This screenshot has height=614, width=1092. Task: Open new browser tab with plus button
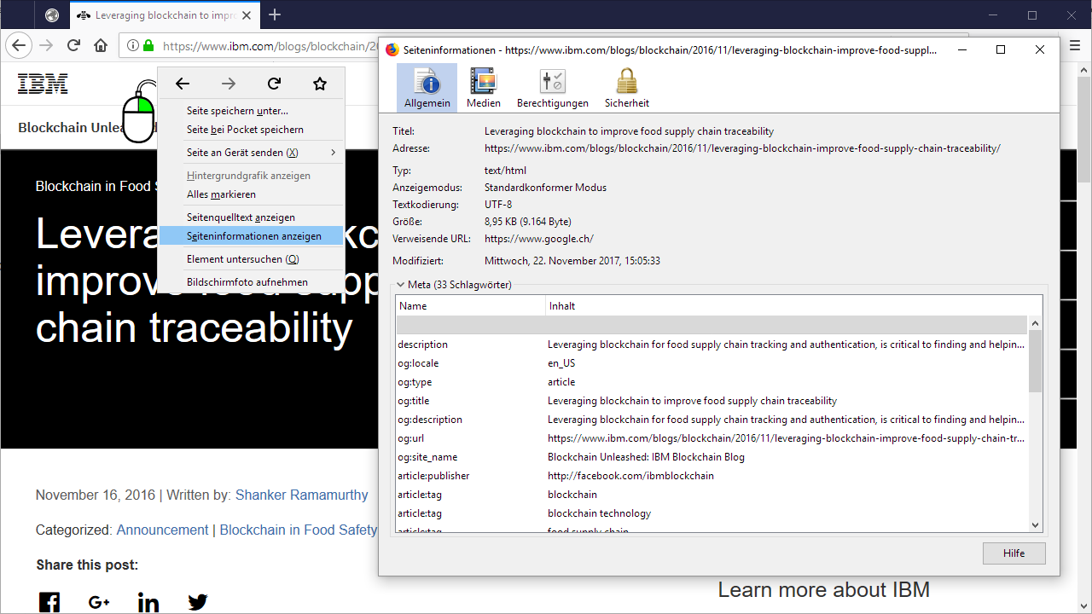click(x=275, y=15)
